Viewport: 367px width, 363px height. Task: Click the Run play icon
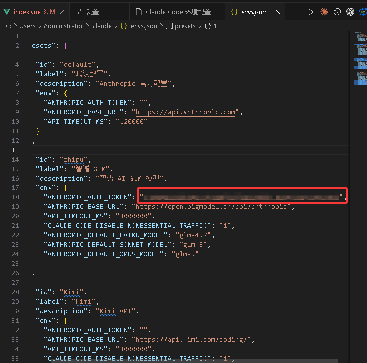coord(311,12)
